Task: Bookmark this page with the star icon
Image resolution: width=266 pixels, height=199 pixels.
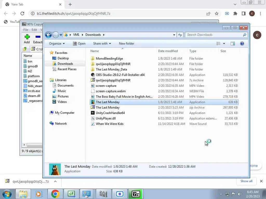Action: pos(217,13)
